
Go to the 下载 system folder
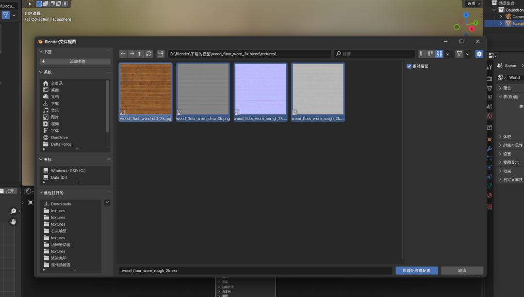pos(55,104)
